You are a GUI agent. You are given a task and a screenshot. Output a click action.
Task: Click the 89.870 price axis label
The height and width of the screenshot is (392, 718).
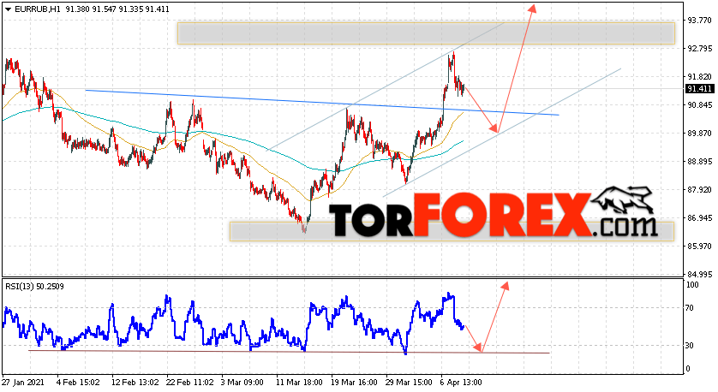[699, 134]
